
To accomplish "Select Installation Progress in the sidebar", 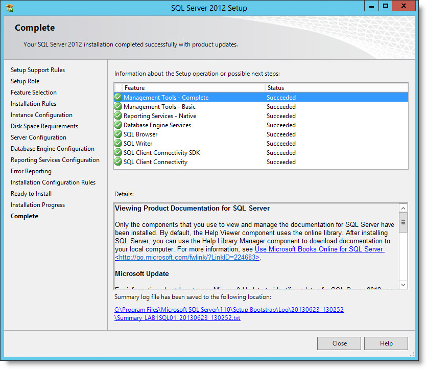I will (37, 204).
